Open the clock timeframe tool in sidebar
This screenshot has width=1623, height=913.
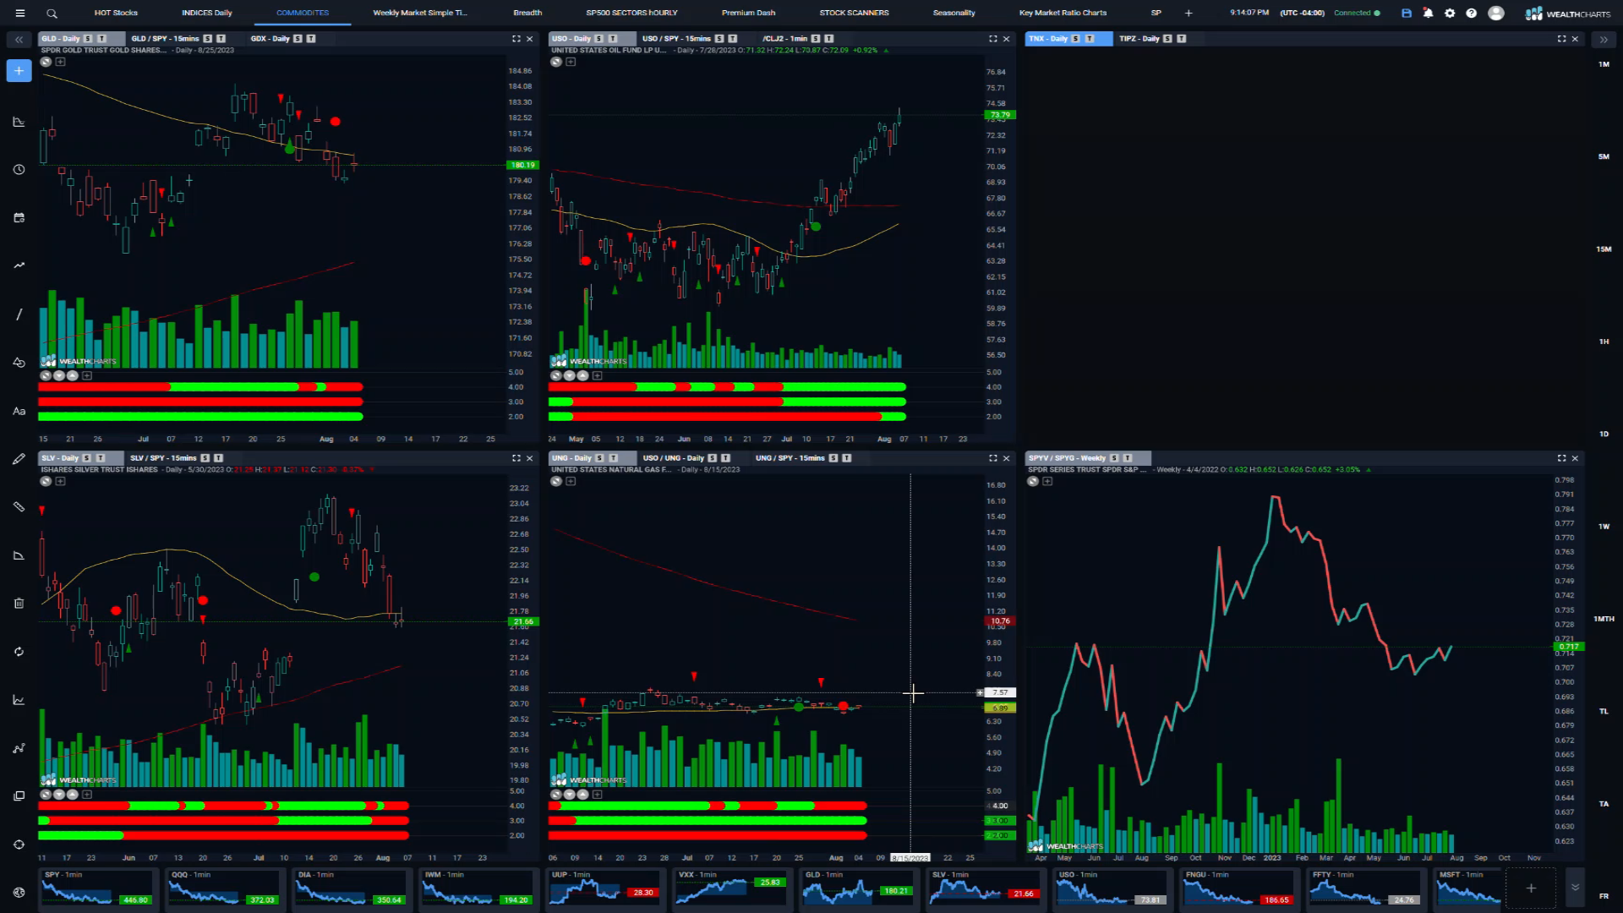click(19, 169)
